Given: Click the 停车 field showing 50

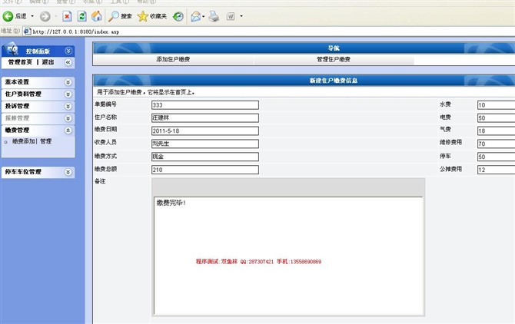Looking at the screenshot, I should (x=496, y=157).
